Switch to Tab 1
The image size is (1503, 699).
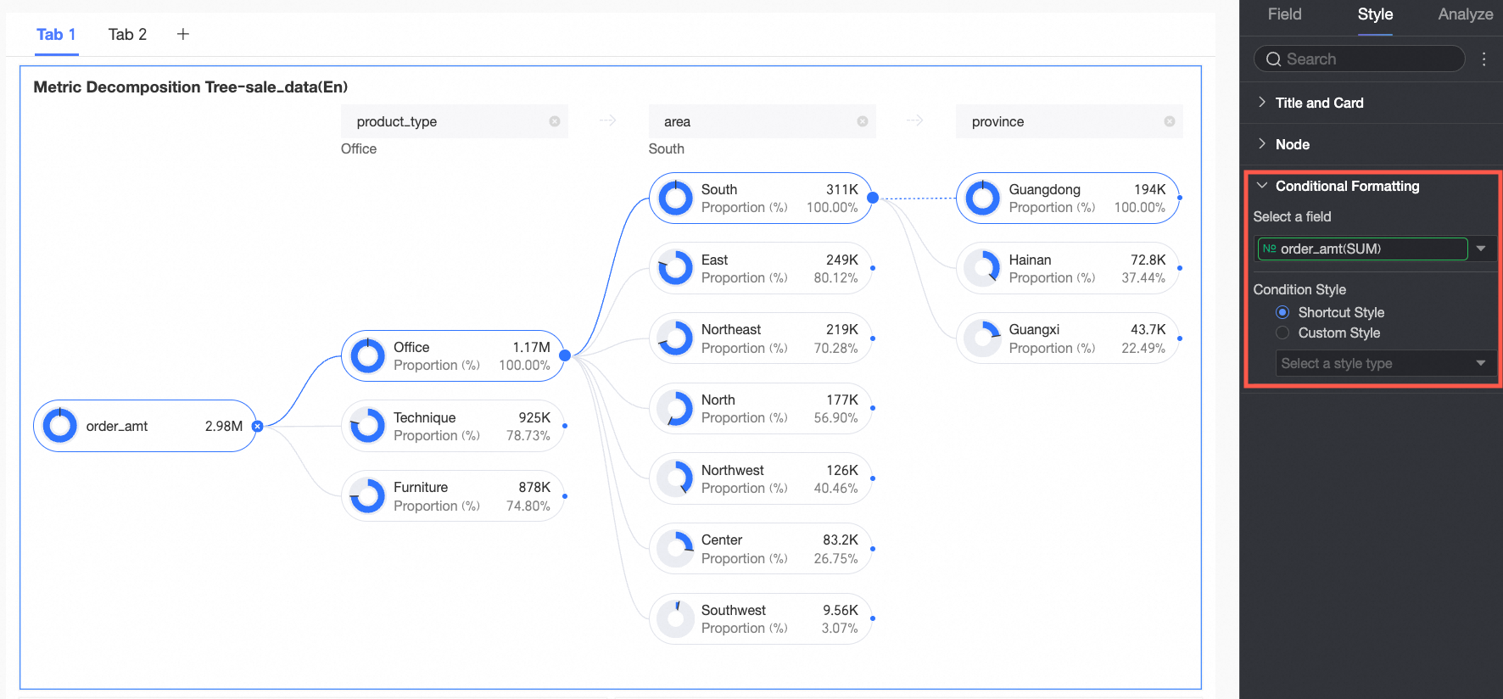tap(56, 35)
